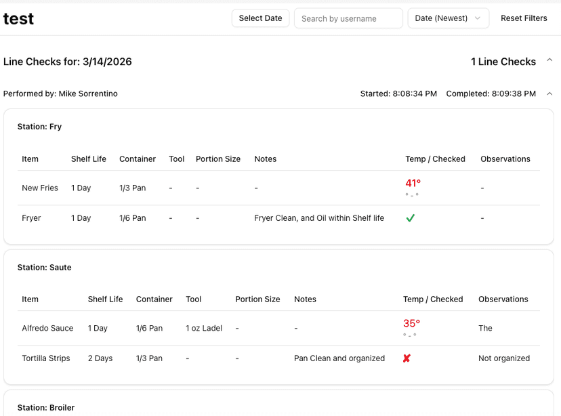Click Reset Filters
Viewport: 561px width, 416px height.
(x=524, y=18)
